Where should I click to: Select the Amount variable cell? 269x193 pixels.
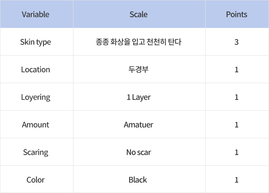pyautogui.click(x=35, y=125)
